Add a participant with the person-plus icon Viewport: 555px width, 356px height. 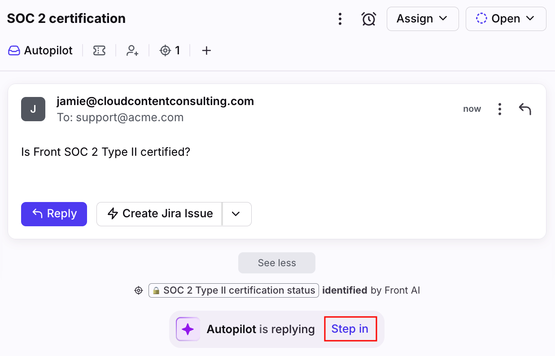click(132, 51)
